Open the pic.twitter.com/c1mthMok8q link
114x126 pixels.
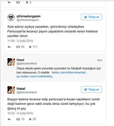[x=34, y=76]
